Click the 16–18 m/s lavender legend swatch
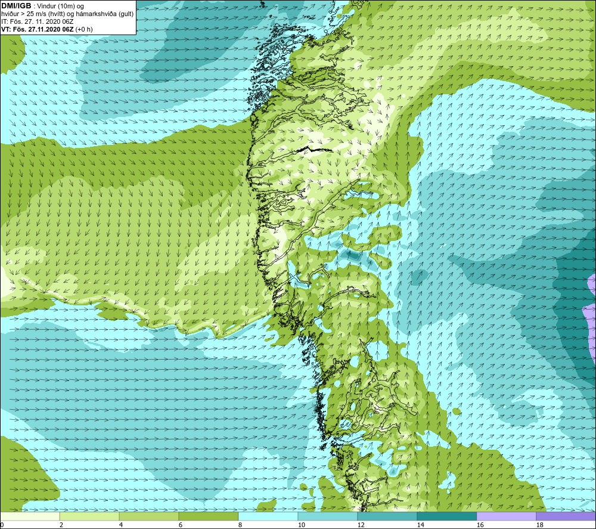 point(507,516)
